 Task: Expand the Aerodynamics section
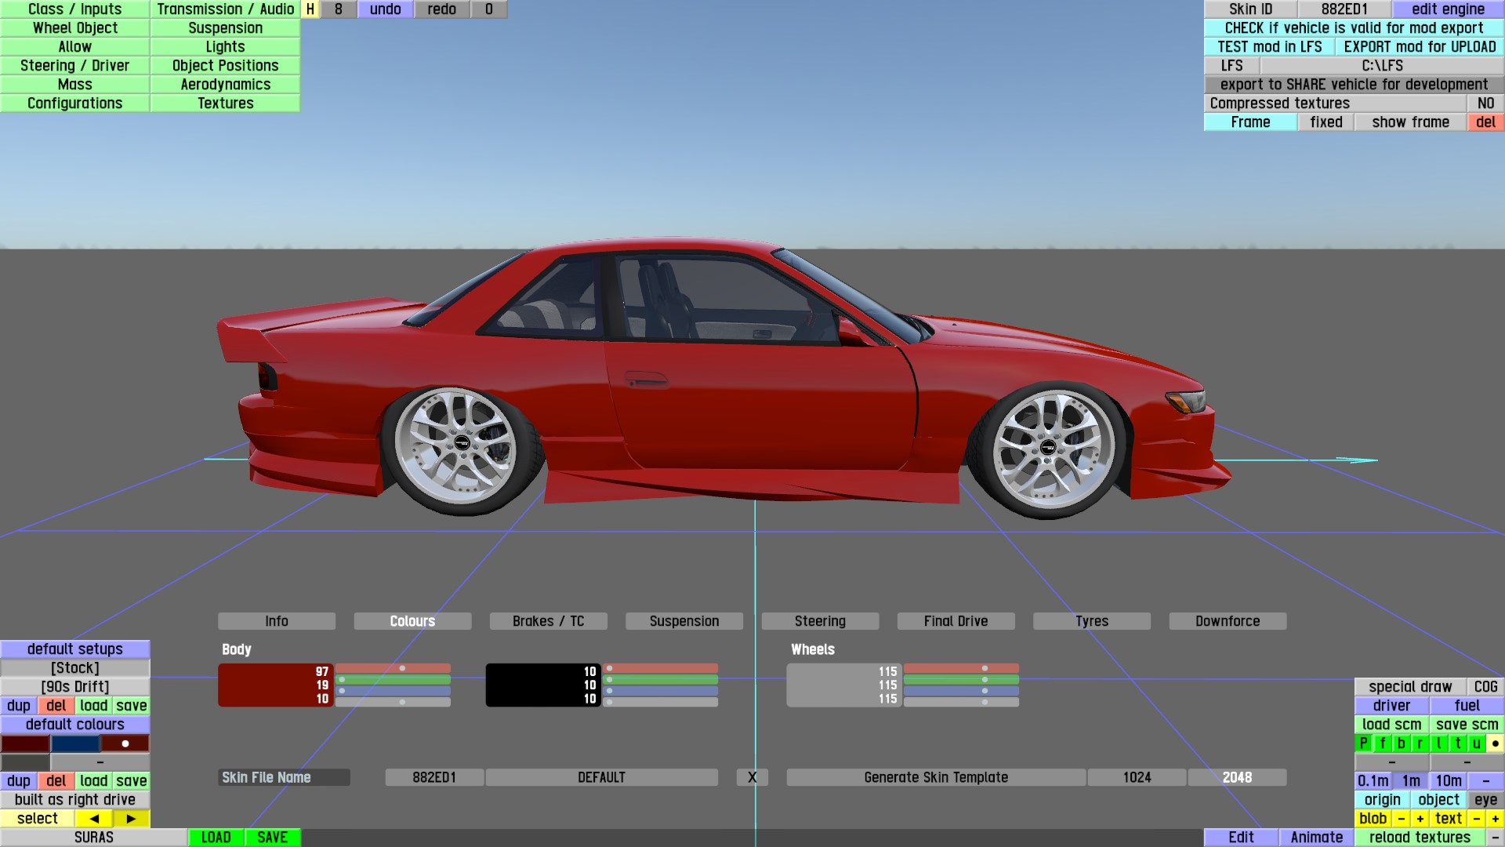tap(225, 84)
